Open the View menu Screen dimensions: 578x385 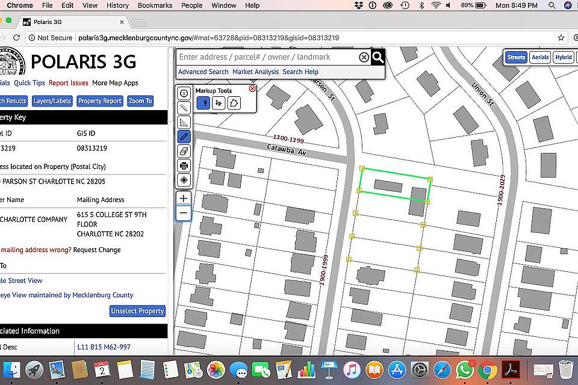pos(90,5)
